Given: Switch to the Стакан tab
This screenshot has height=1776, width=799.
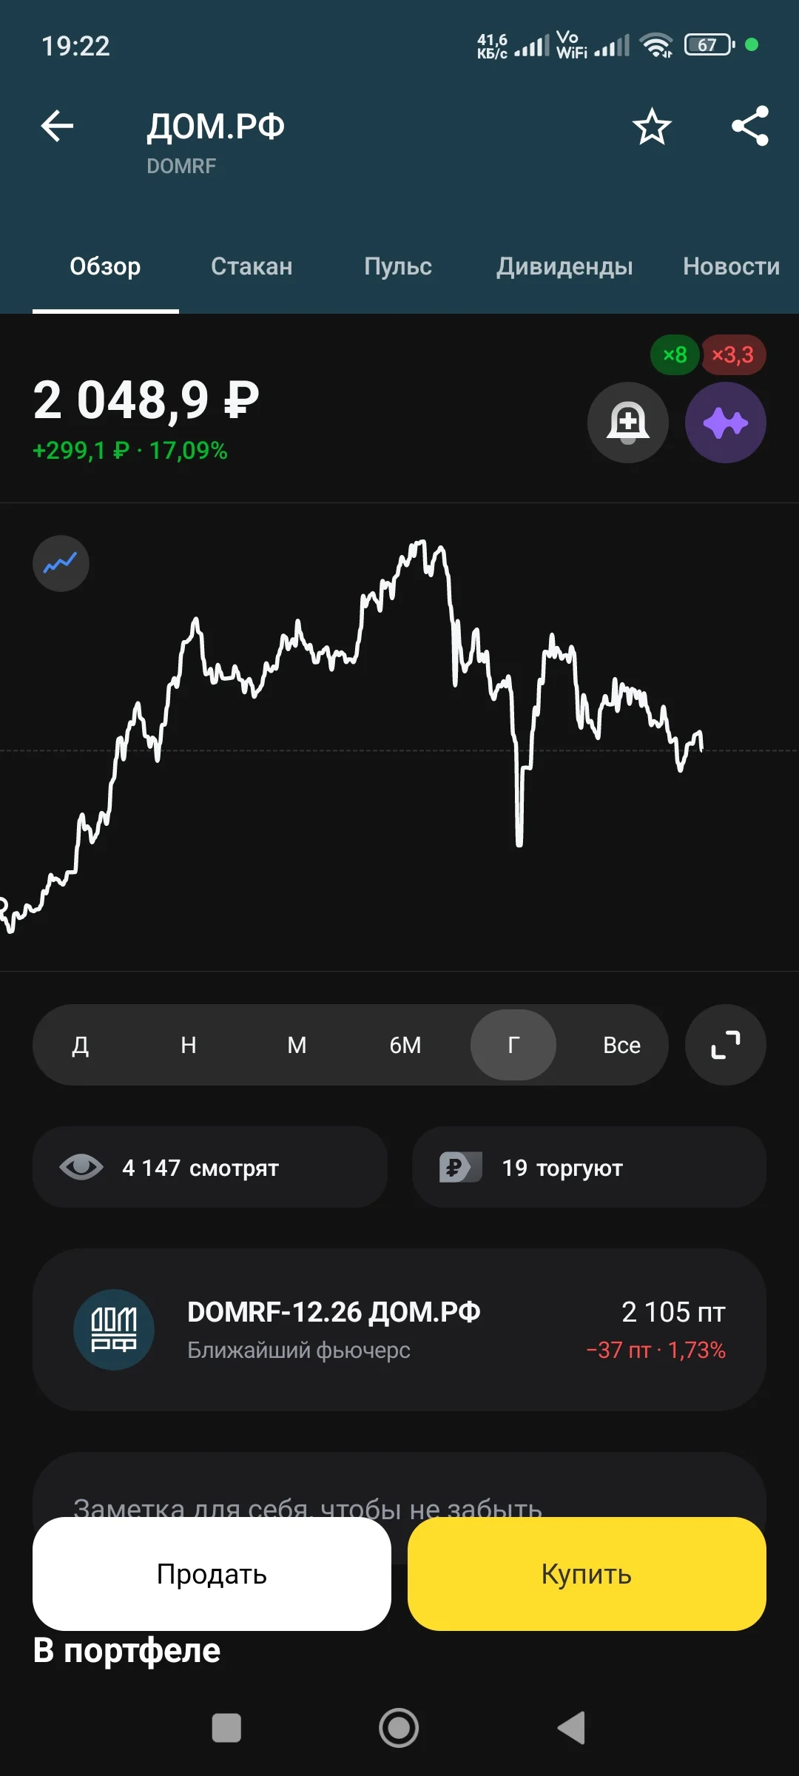Looking at the screenshot, I should click(x=252, y=266).
